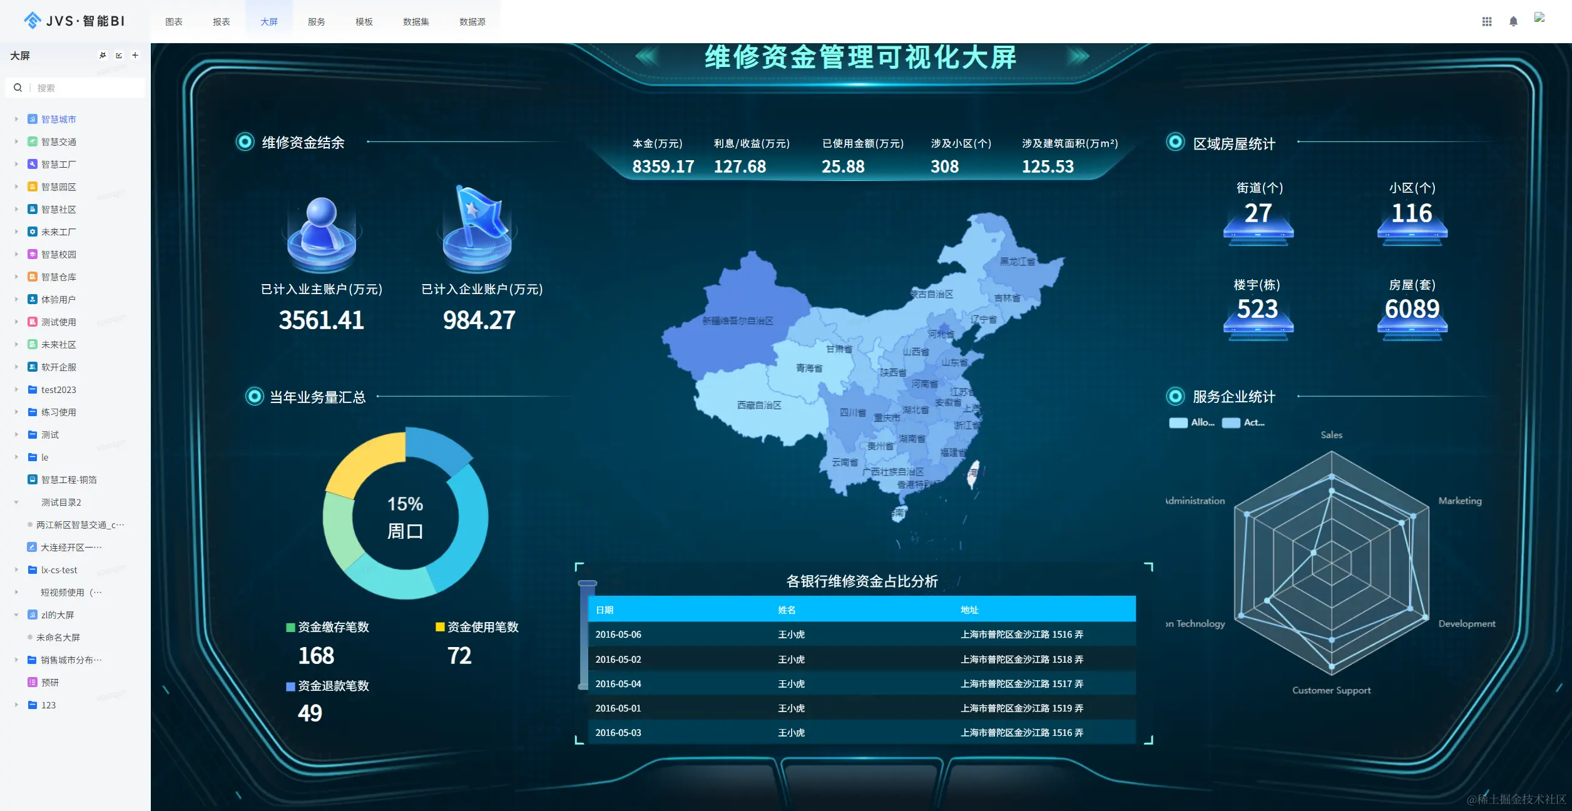The image size is (1572, 811).
Task: Click the user avatar image at top right
Action: coord(1539,18)
